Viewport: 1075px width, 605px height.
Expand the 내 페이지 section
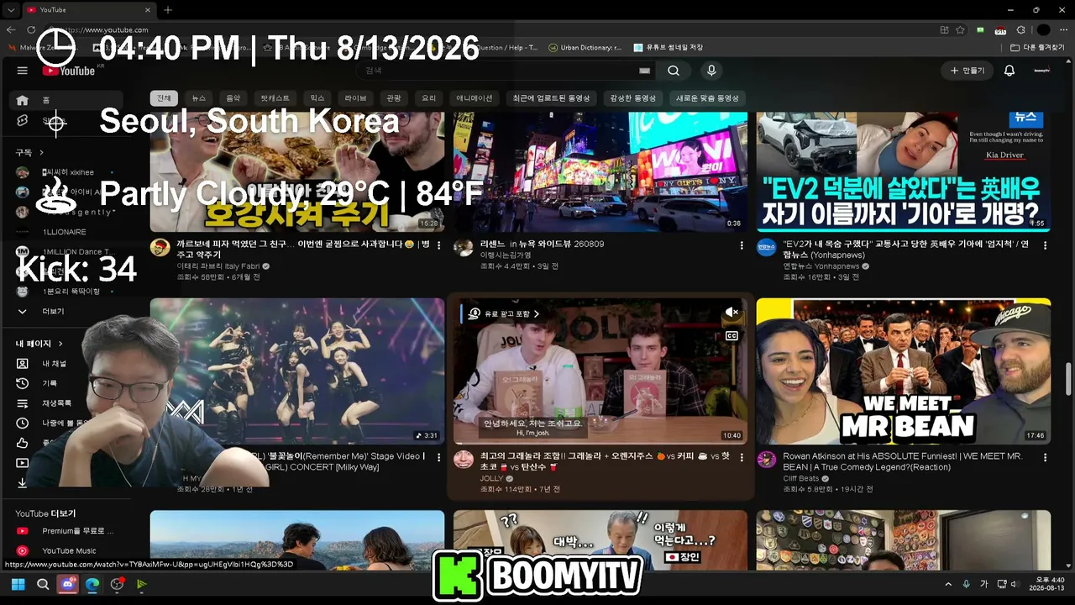(39, 344)
